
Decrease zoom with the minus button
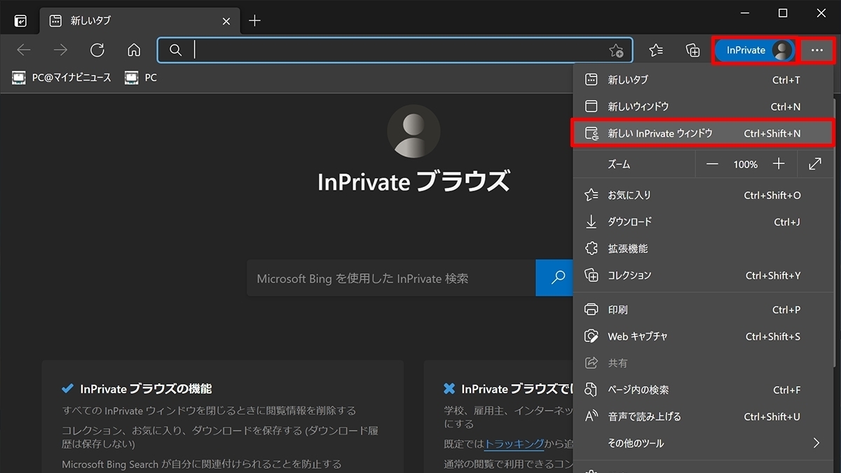tap(713, 164)
